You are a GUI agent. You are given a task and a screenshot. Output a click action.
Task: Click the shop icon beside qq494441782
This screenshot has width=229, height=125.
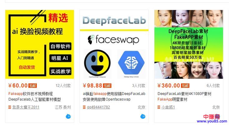tap(84, 107)
